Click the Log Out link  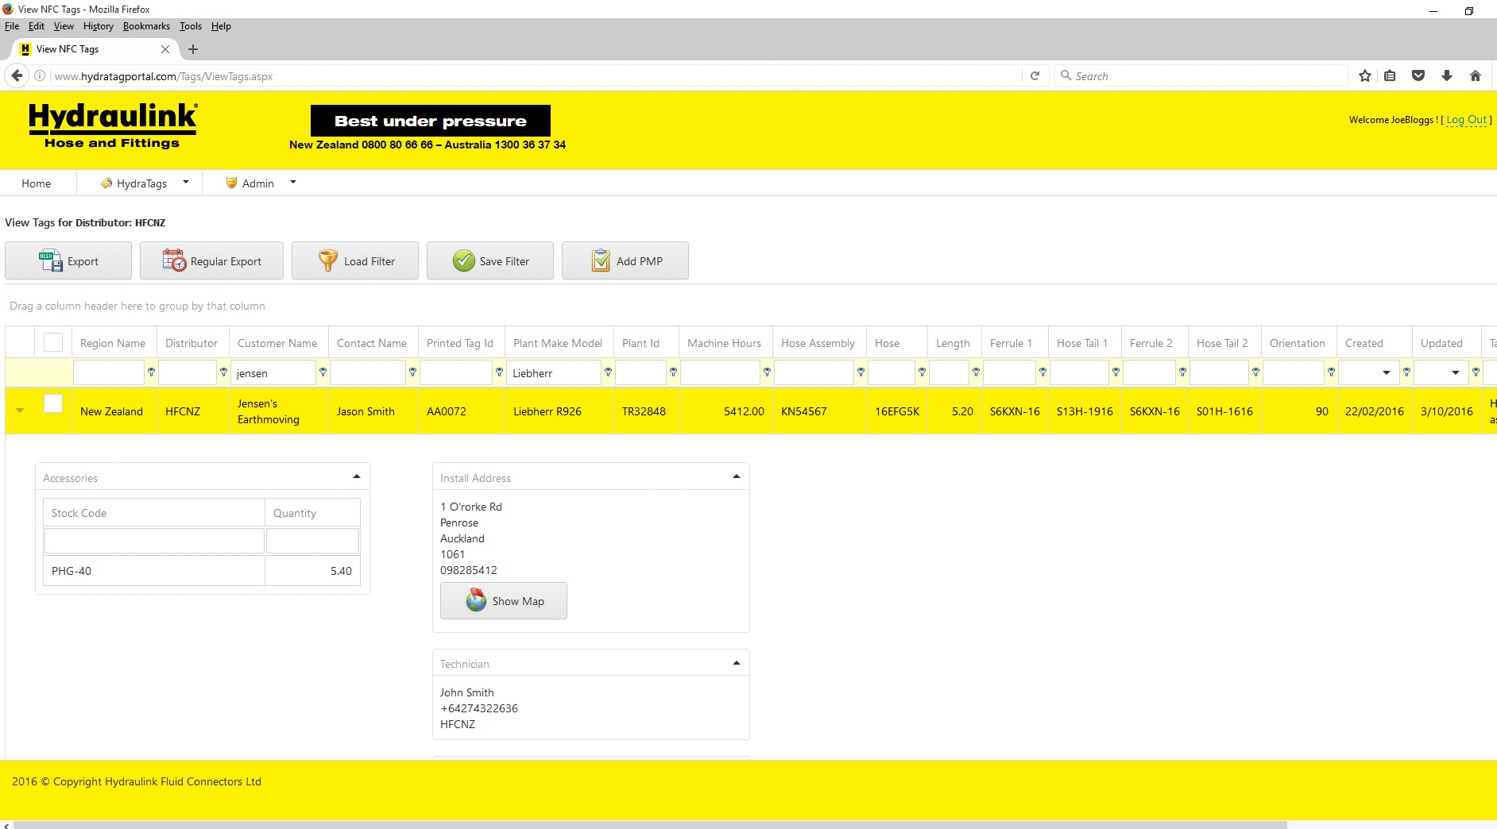(x=1466, y=120)
